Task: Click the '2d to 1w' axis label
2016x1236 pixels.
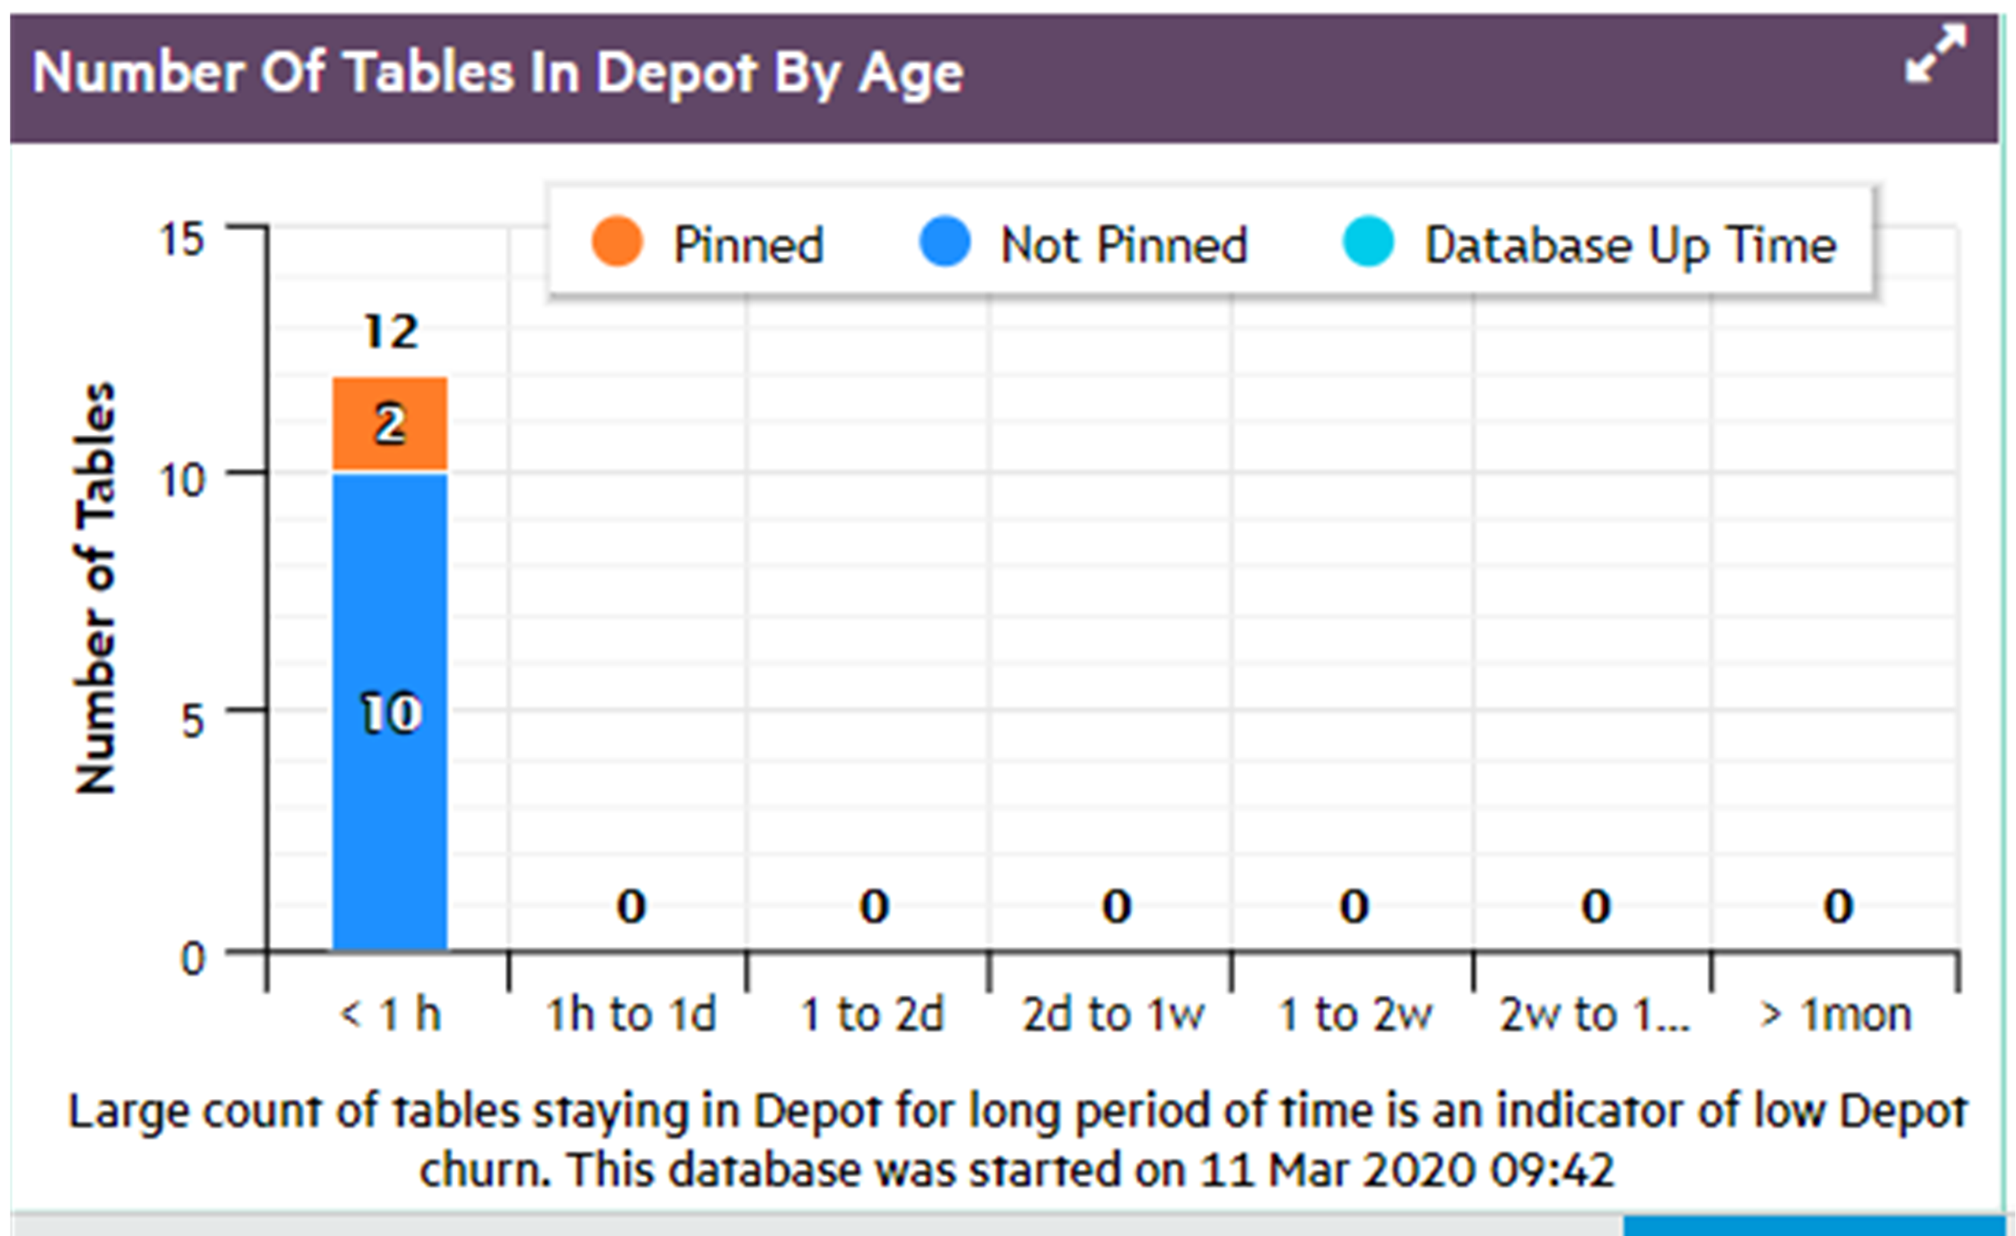Action: click(x=1114, y=1014)
